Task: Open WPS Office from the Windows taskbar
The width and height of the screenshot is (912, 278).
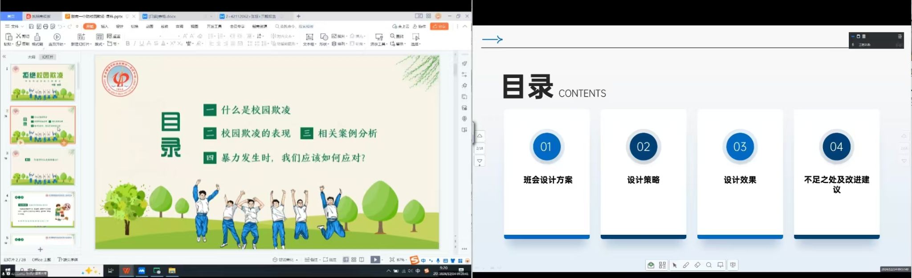Action: (126, 270)
